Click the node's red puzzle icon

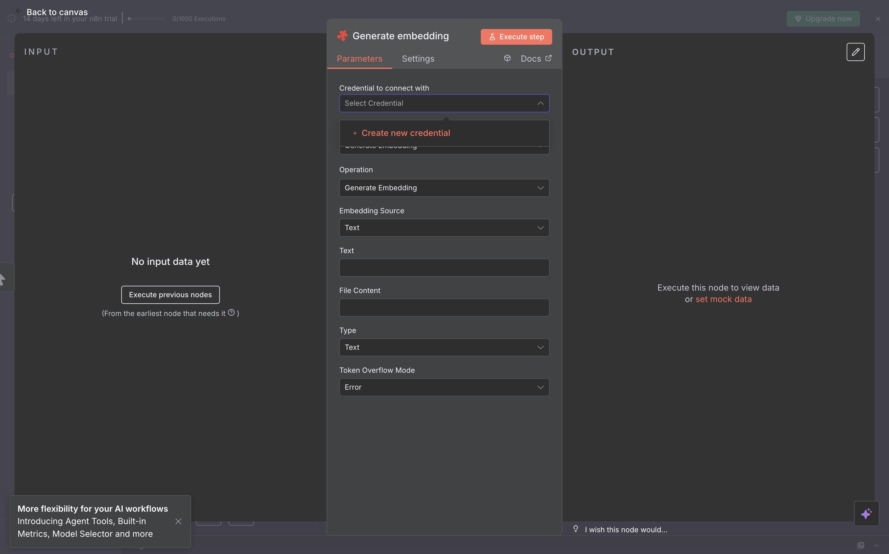coord(342,36)
